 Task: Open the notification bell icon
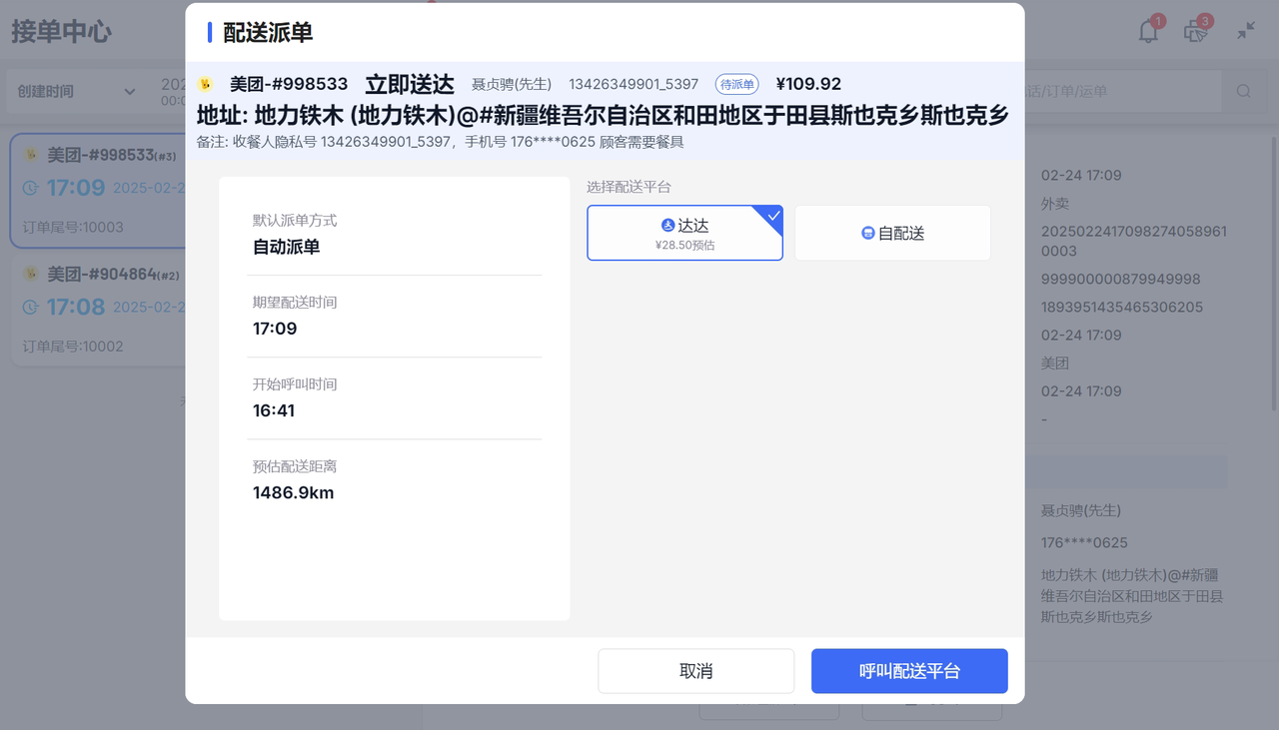click(1149, 31)
